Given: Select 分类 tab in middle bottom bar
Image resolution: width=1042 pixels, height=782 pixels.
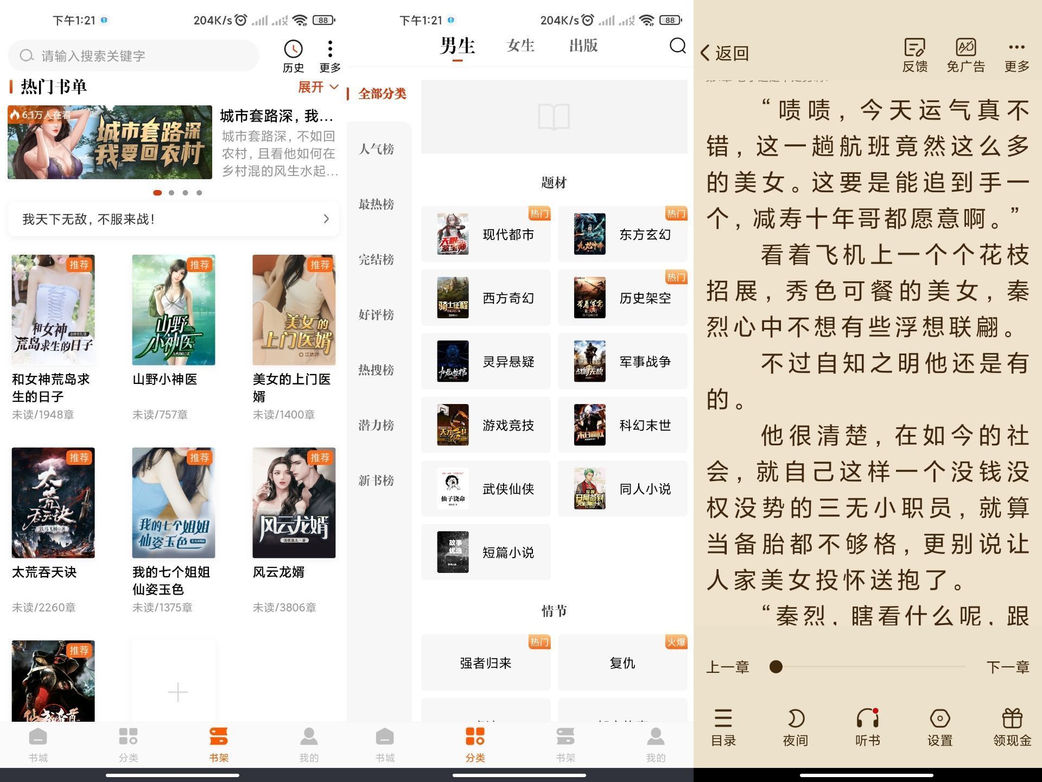Looking at the screenshot, I should pos(475,745).
